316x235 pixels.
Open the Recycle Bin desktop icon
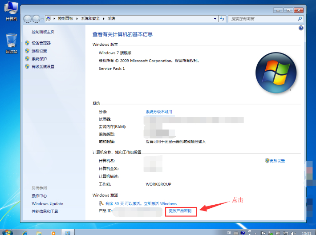11,44
